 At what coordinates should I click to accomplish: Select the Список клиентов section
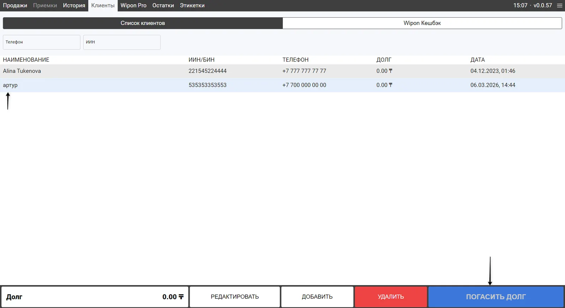tap(143, 23)
